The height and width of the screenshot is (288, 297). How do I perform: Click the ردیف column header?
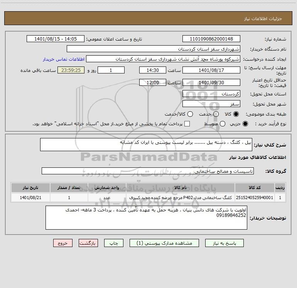pos(280,187)
